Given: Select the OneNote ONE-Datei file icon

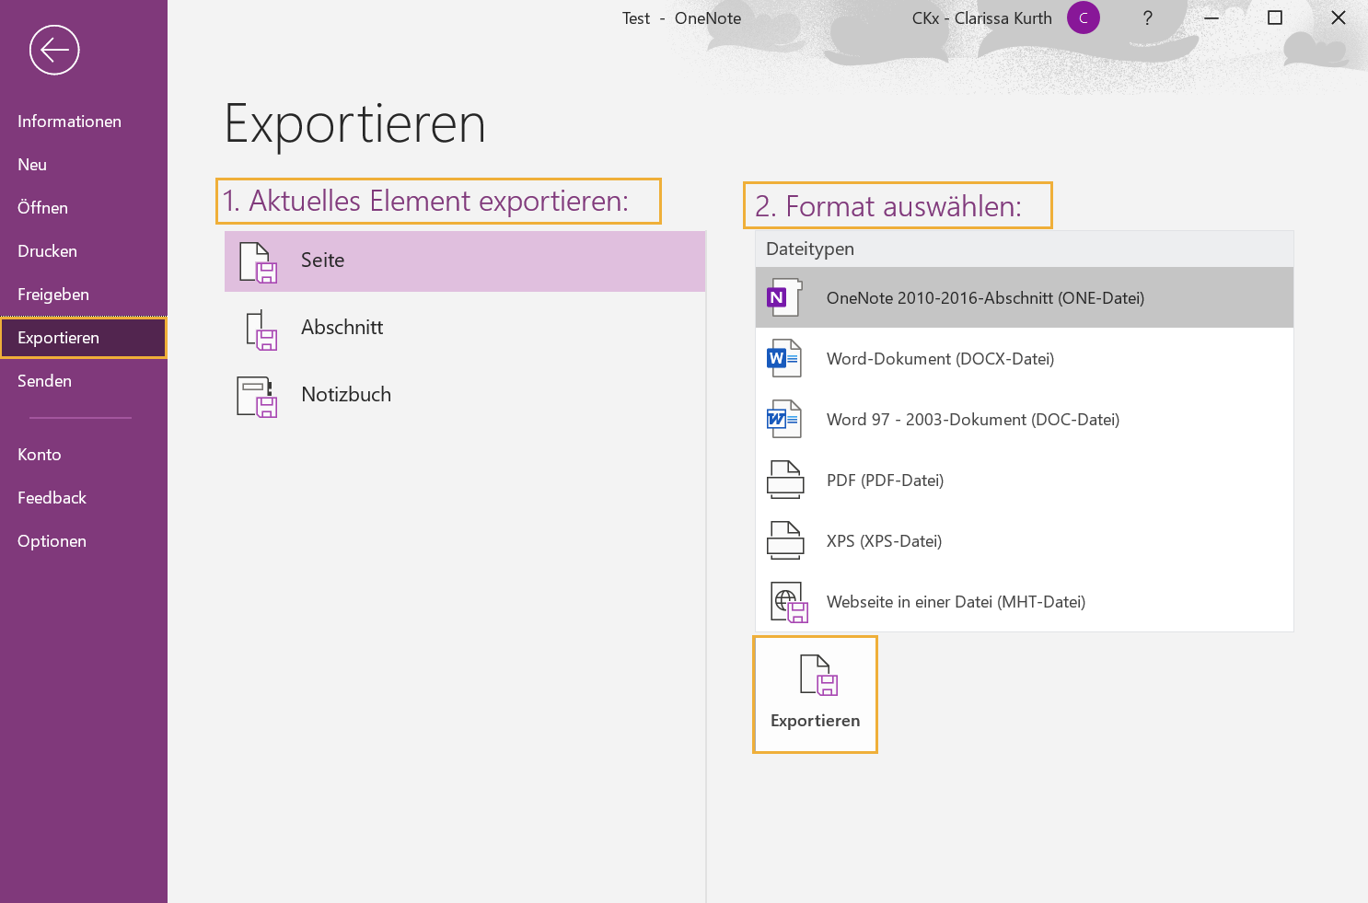Looking at the screenshot, I should [x=784, y=297].
